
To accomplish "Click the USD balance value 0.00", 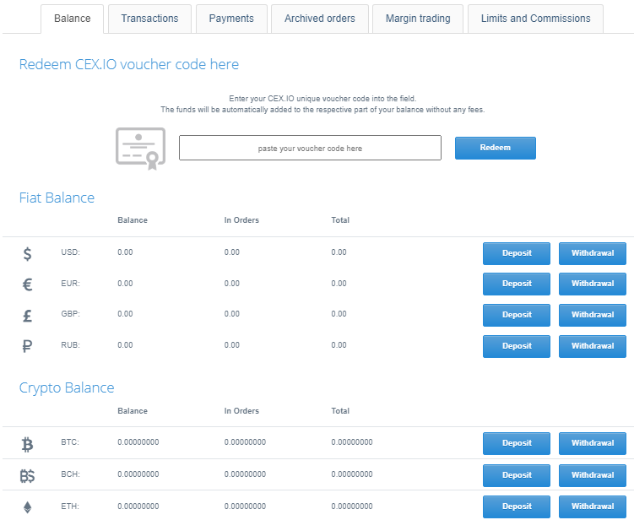I will tap(125, 252).
